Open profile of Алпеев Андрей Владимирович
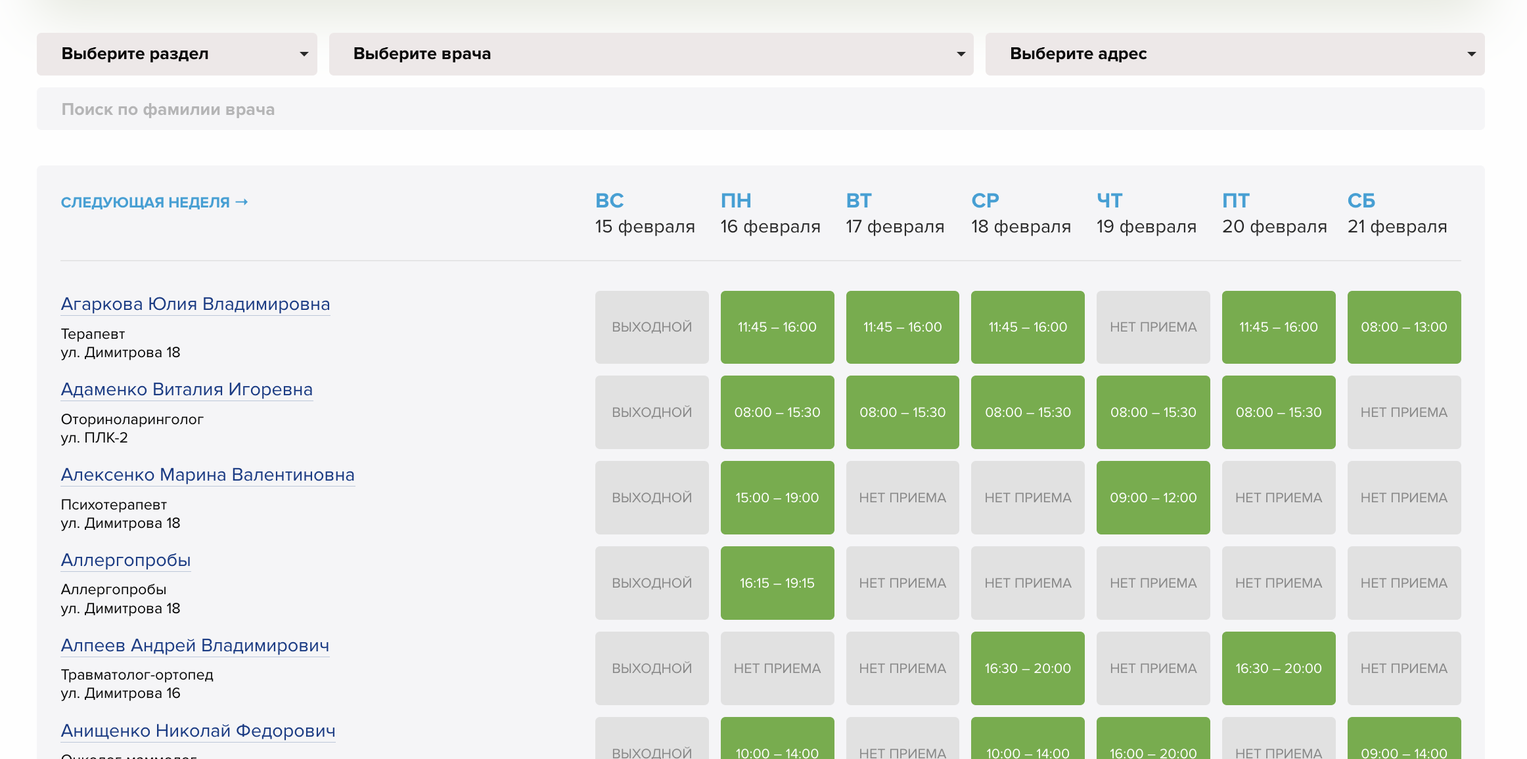1527x759 pixels. [x=195, y=645]
